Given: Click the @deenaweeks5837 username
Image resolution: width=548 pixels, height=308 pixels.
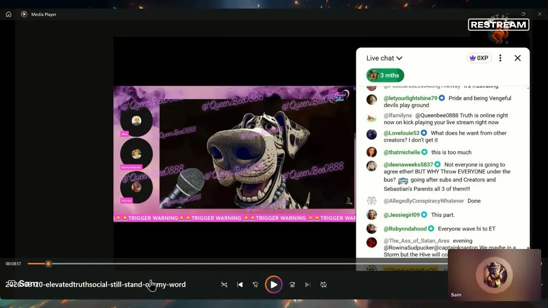Looking at the screenshot, I should pyautogui.click(x=408, y=165).
